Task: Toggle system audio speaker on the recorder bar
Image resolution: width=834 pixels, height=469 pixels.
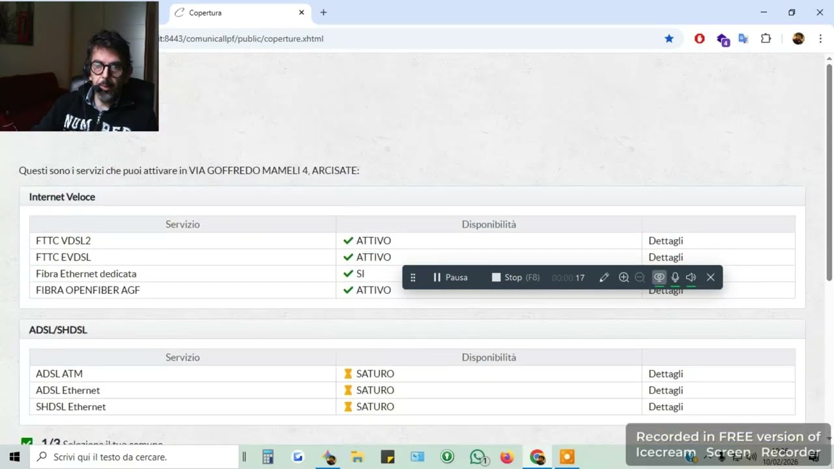Action: 691,277
